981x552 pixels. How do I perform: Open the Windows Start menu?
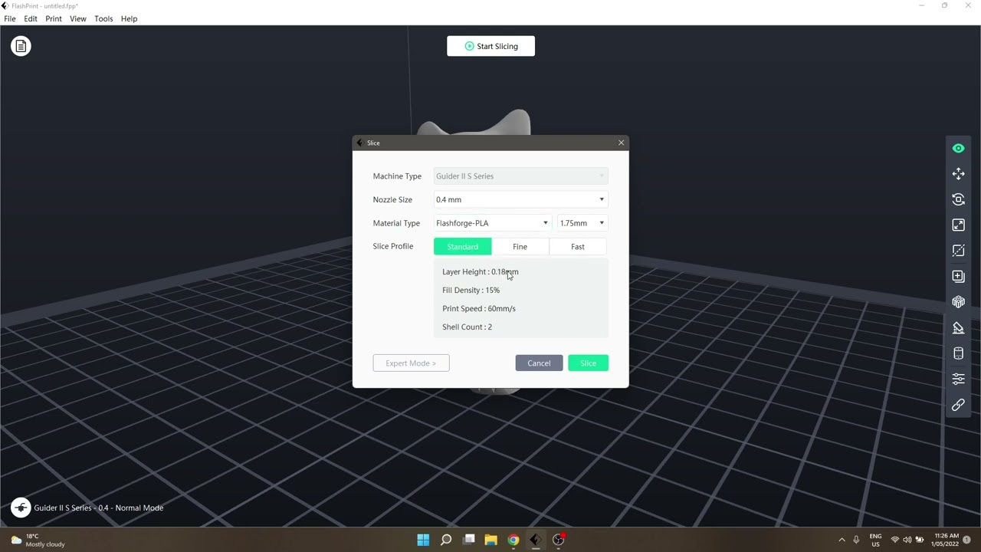pyautogui.click(x=423, y=540)
